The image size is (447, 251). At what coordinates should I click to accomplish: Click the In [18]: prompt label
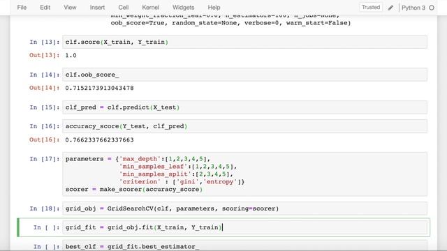coord(45,208)
